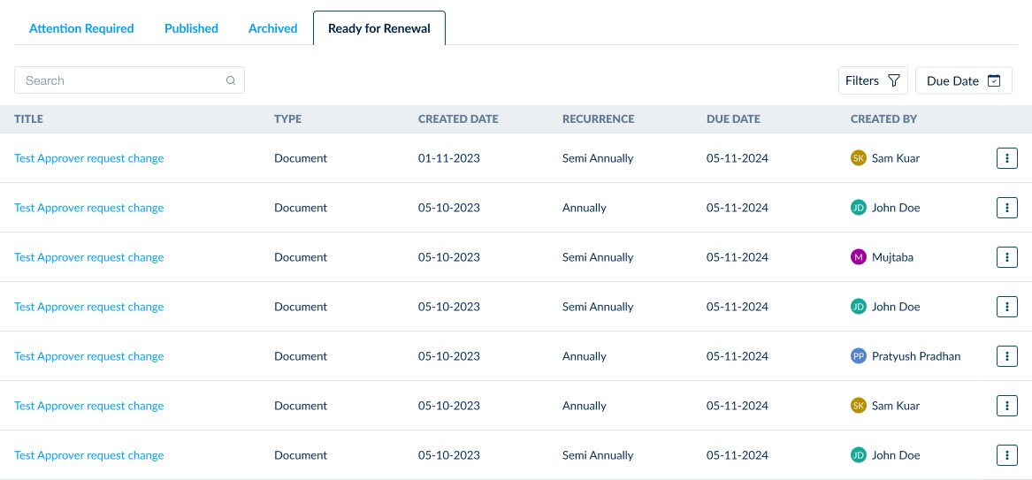Click into the Search input field
Viewport: 1032px width, 480px height.
pyautogui.click(x=119, y=80)
